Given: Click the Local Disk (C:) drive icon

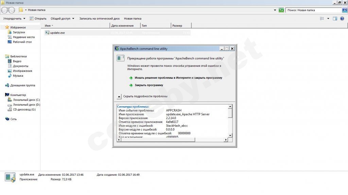Looking at the screenshot, I should [10, 100].
